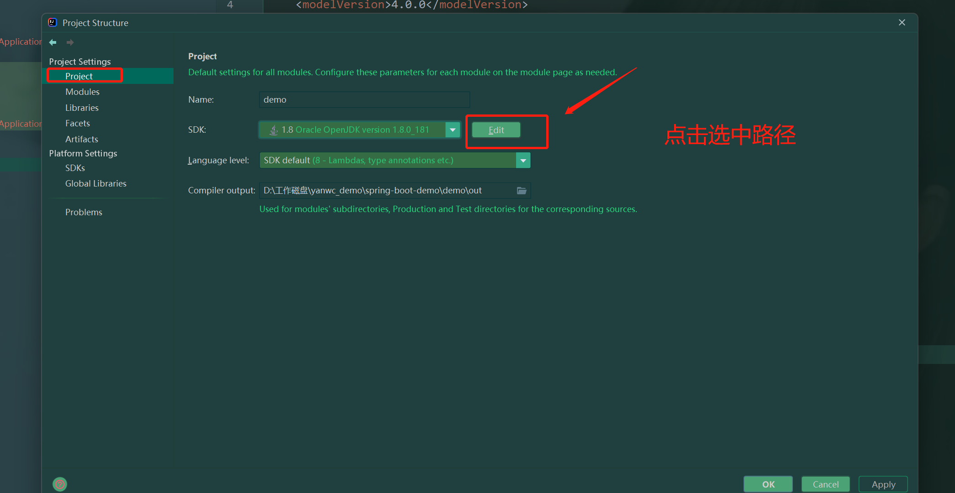Viewport: 955px width, 493px height.
Task: Show the Problems list
Action: (x=84, y=212)
